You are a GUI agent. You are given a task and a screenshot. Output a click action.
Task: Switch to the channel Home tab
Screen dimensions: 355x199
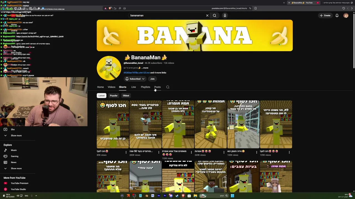pos(100,87)
